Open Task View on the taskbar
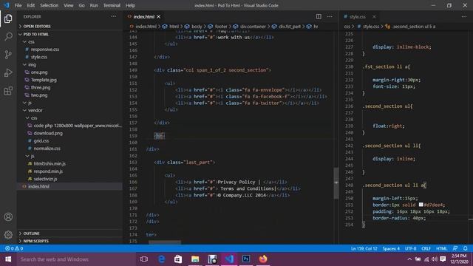 (144, 259)
